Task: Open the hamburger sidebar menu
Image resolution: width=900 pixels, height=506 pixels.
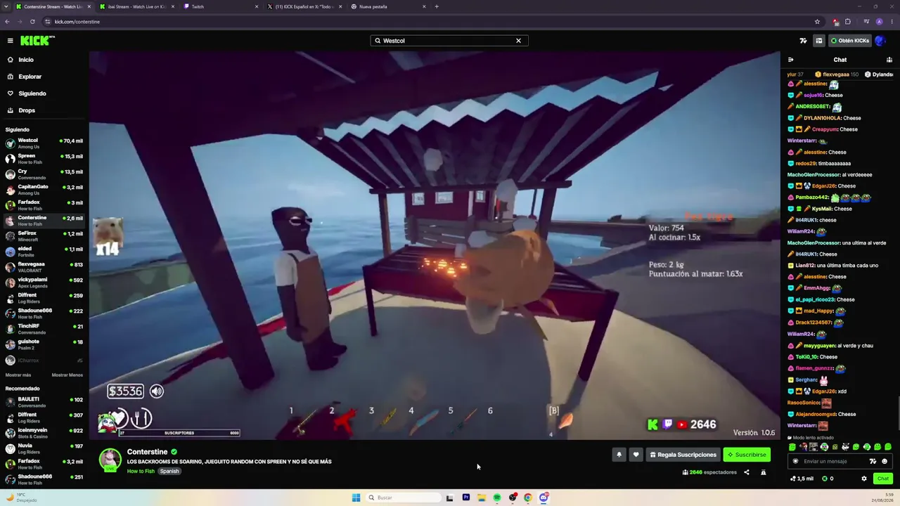Action: click(x=10, y=41)
